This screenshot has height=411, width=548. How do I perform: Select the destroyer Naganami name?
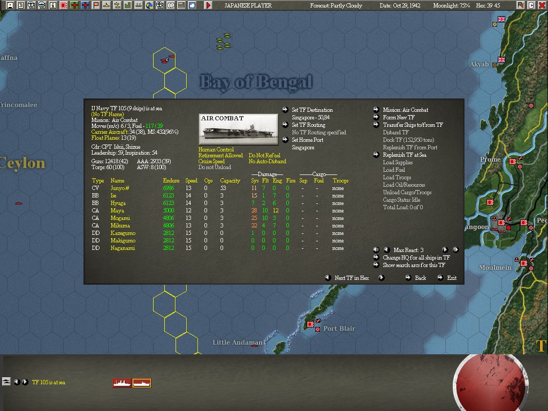pyautogui.click(x=123, y=248)
